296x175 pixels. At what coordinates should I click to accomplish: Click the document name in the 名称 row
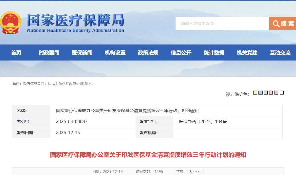[x=127, y=111]
